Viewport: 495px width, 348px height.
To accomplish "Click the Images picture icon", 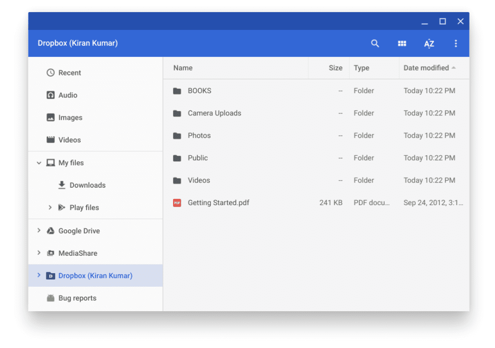I will click(50, 117).
